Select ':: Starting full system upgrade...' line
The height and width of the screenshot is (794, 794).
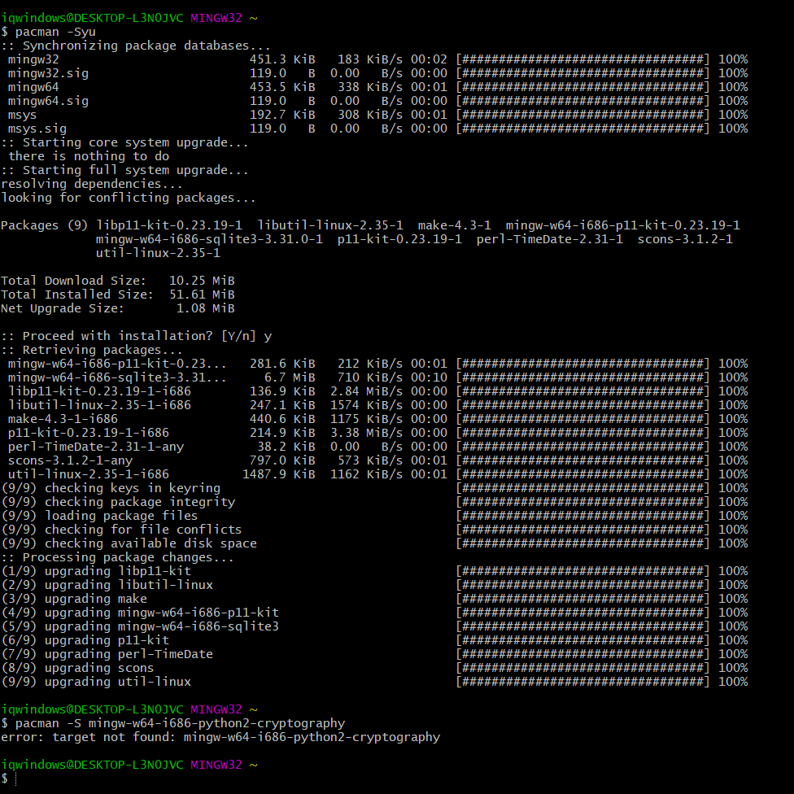point(124,170)
